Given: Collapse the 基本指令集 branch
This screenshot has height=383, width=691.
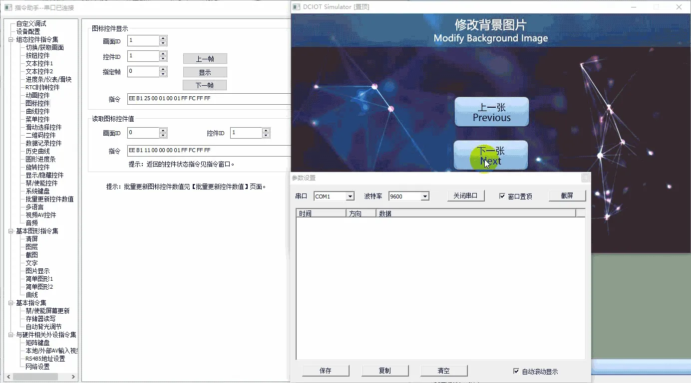Looking at the screenshot, I should (10, 302).
